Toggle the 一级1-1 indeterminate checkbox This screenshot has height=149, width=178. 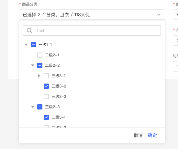pyautogui.click(x=33, y=45)
